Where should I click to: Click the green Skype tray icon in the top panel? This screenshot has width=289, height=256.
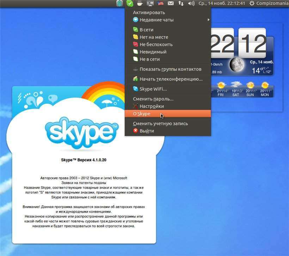coord(130,3)
